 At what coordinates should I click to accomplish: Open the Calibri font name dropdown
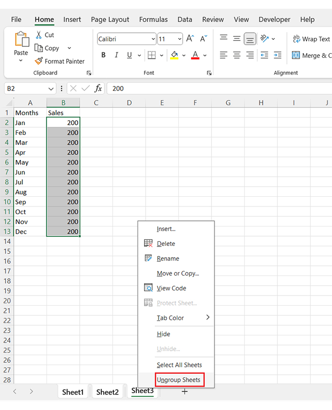point(153,39)
